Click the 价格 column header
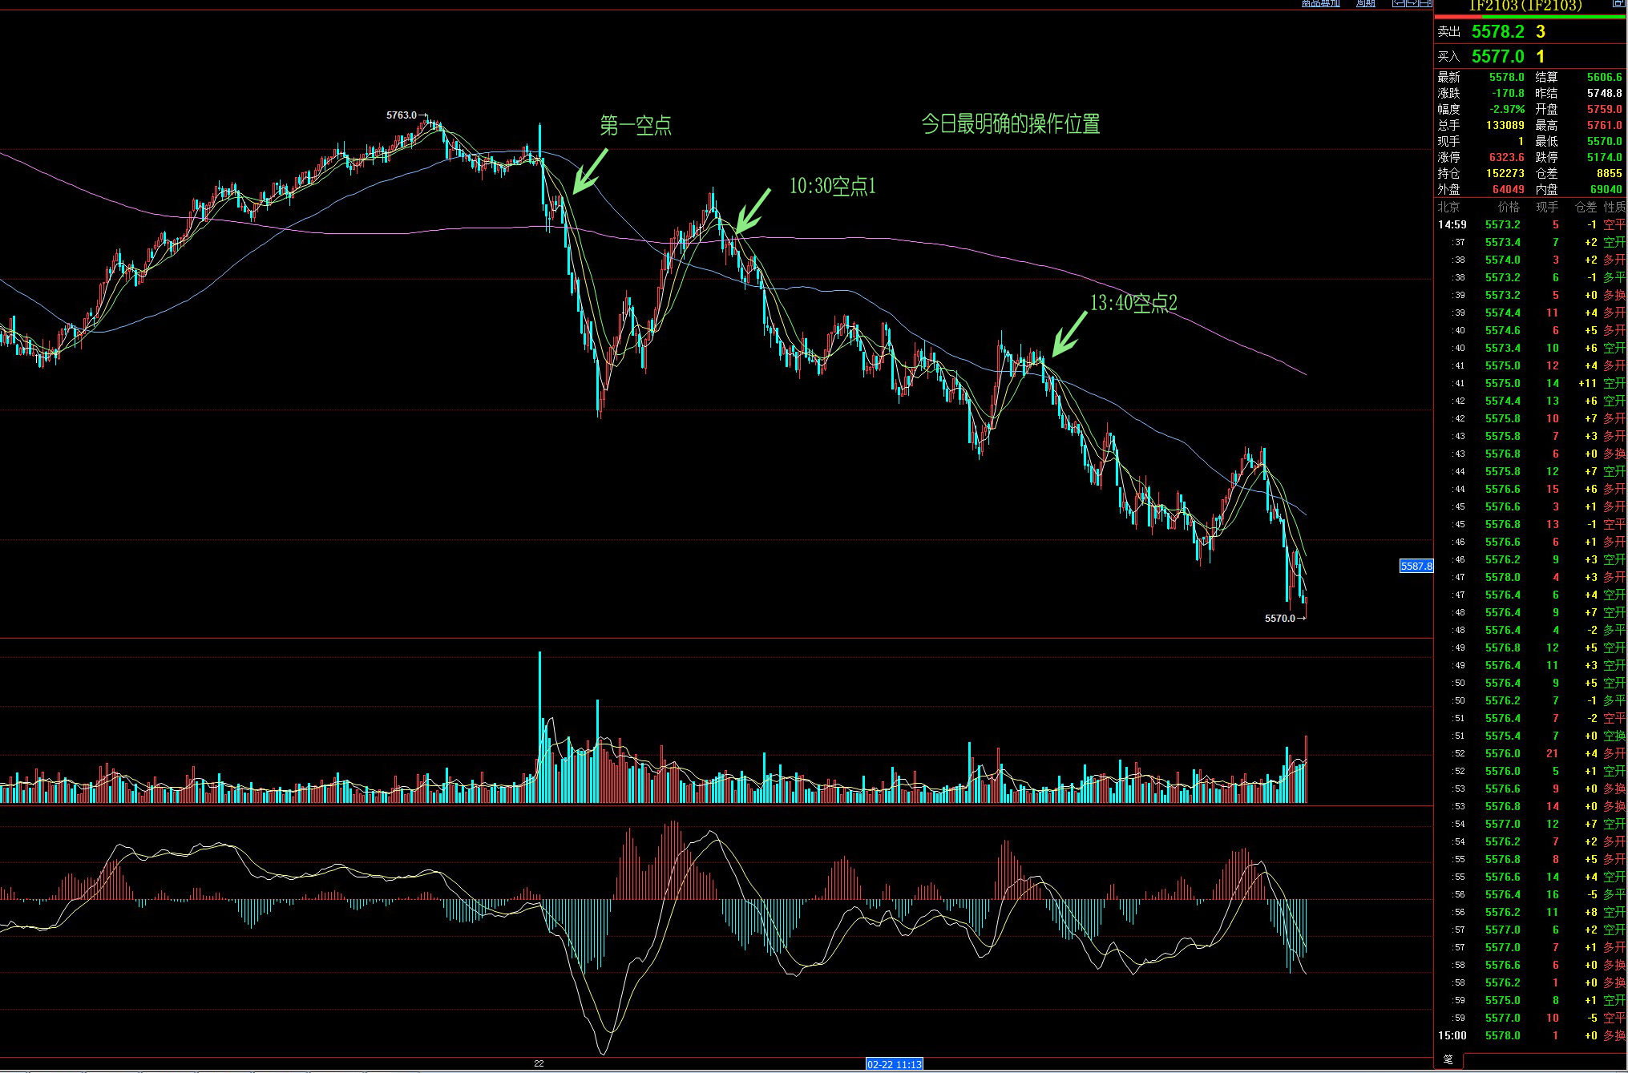 1509,207
